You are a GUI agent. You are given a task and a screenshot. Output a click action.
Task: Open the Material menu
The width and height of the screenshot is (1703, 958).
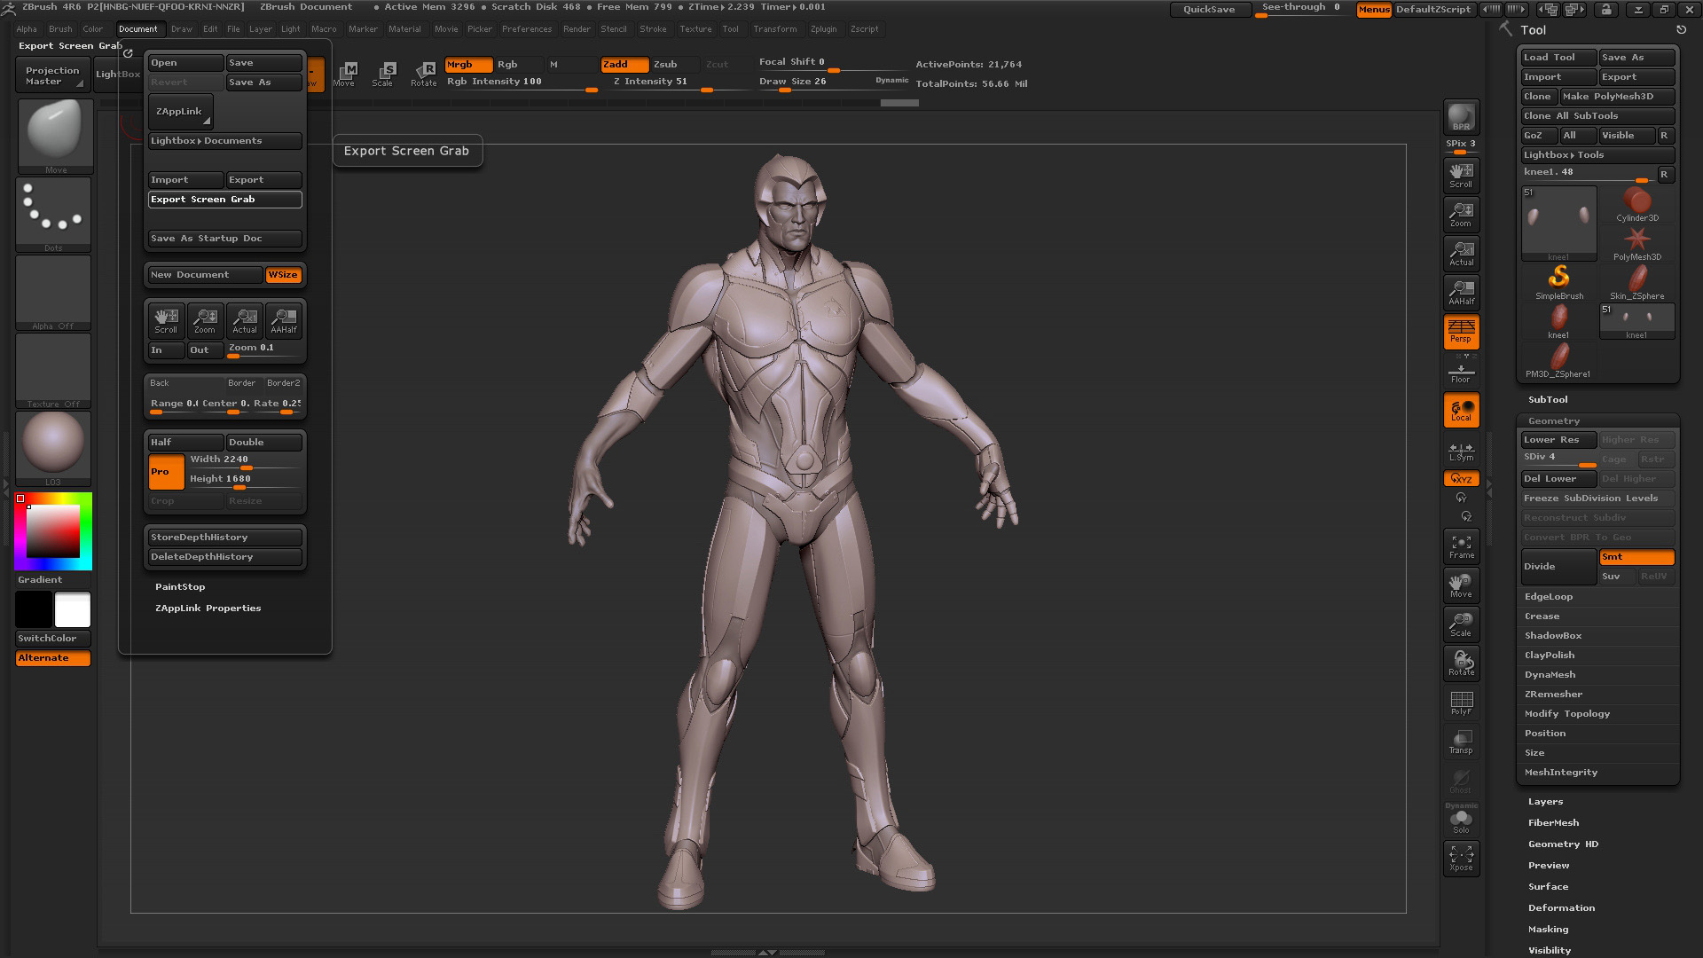pyautogui.click(x=404, y=29)
